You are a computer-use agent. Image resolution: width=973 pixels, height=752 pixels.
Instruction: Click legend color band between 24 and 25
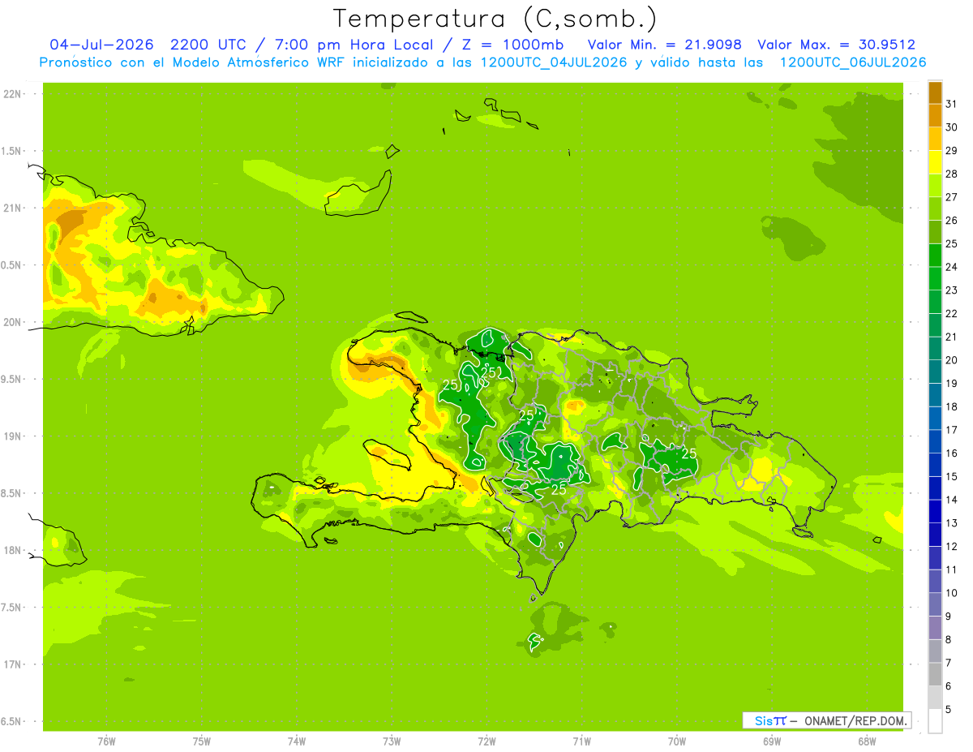point(935,256)
